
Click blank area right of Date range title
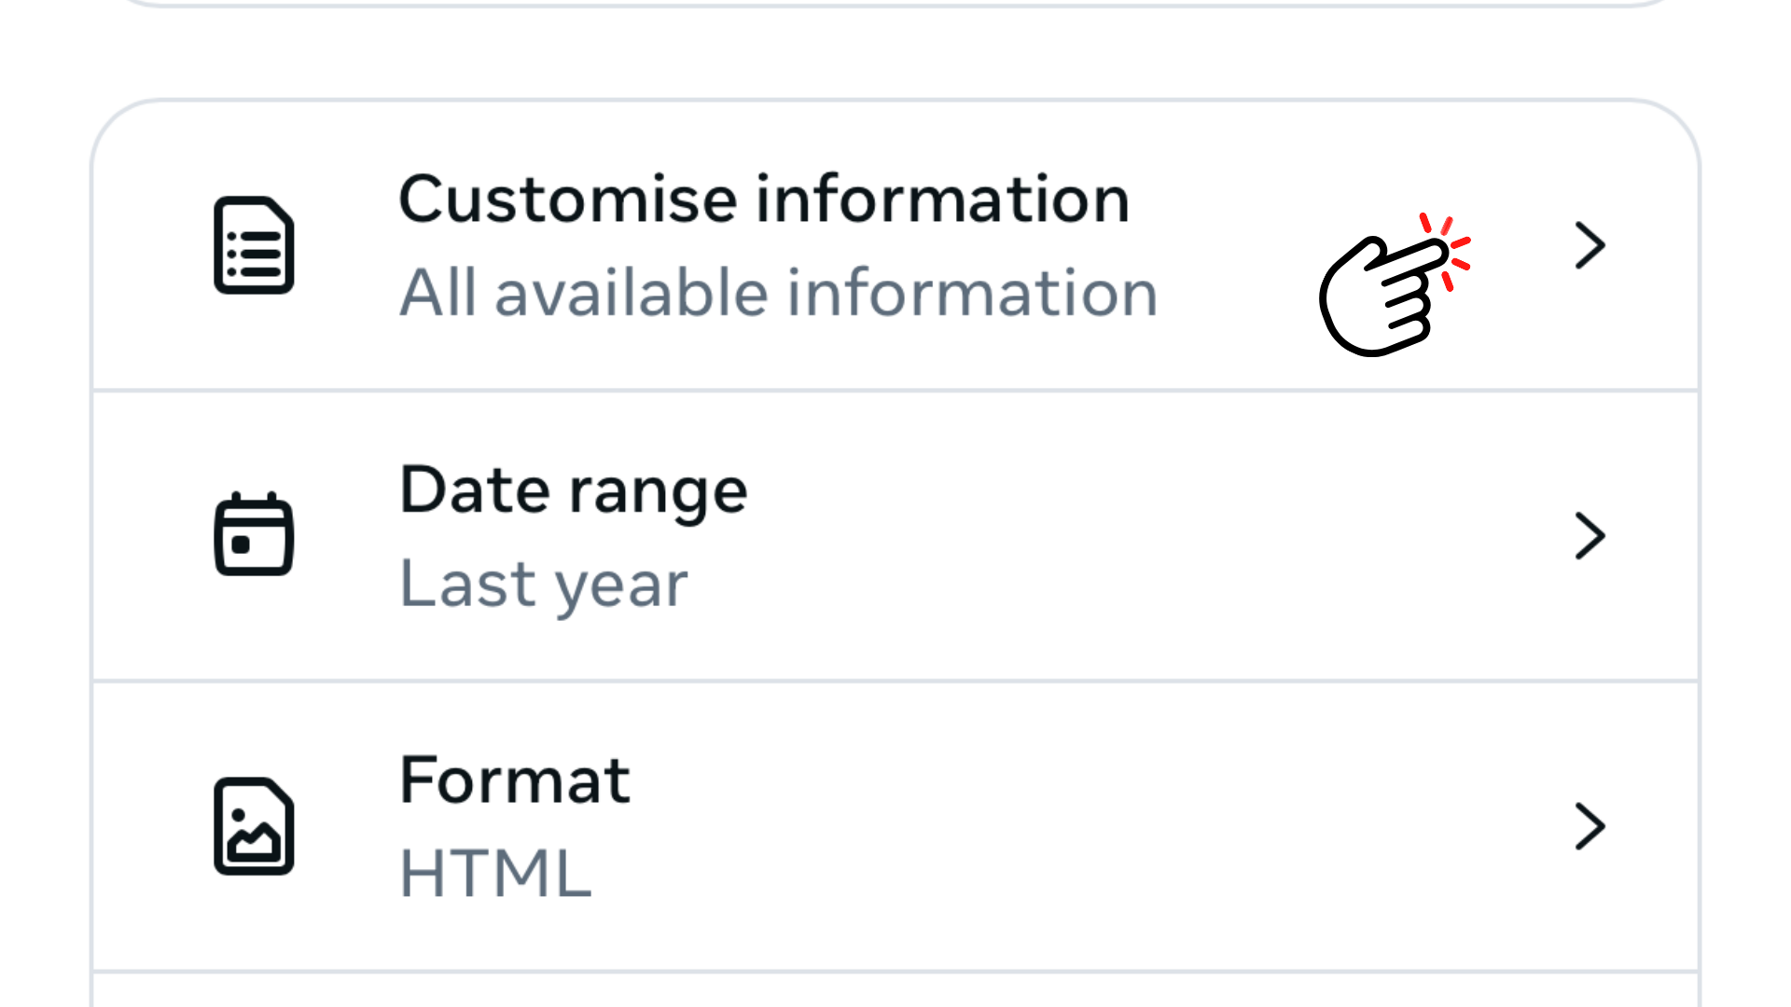1119,490
